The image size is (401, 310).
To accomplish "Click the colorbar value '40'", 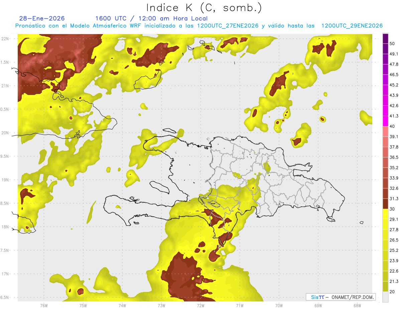I will tap(393, 126).
